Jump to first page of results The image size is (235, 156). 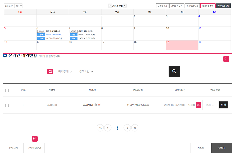[x=100, y=128]
